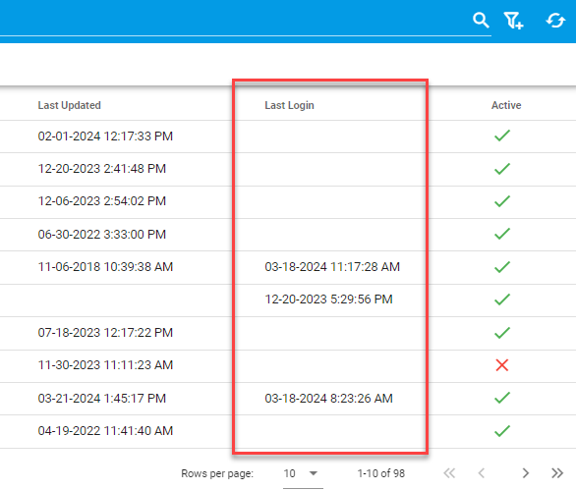This screenshot has height=490, width=576.
Task: Select the row updated 12-06-2023 2:54:02 PM
Action: pyautogui.click(x=288, y=201)
